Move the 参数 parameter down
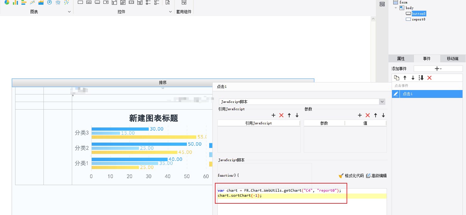 coord(383,116)
